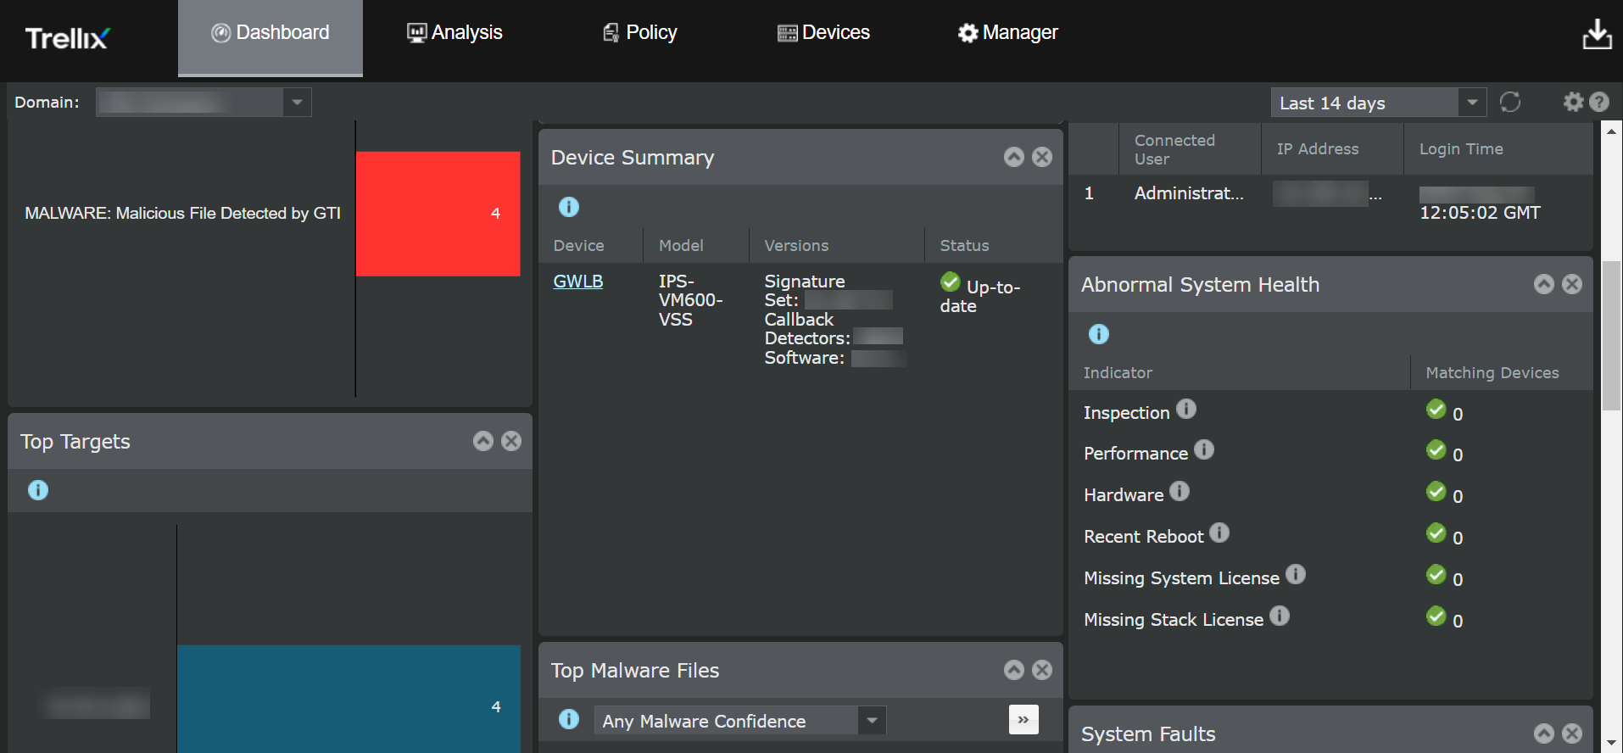Click info icon beside Recent Reboot
The image size is (1623, 753).
tap(1219, 533)
